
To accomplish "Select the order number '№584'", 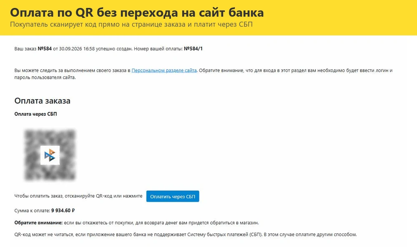I will tap(45, 49).
